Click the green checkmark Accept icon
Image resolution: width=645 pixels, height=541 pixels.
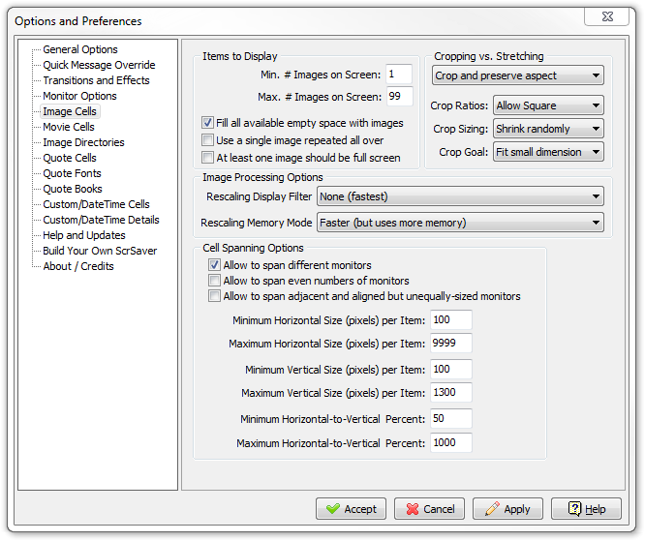pyautogui.click(x=333, y=509)
